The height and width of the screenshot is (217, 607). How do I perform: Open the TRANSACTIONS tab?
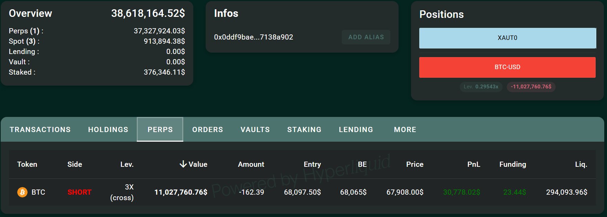[40, 130]
